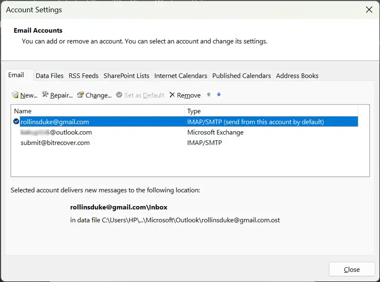Click the Set as Default label
The height and width of the screenshot is (282, 380).
click(144, 95)
